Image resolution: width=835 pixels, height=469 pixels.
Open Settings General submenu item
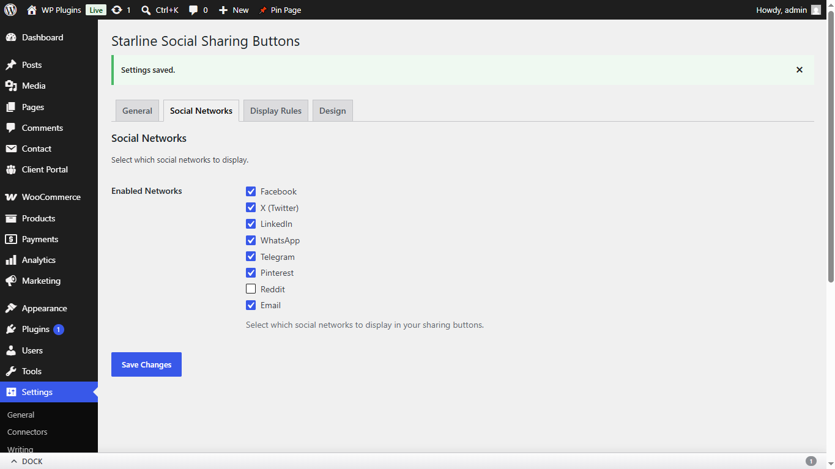21,415
